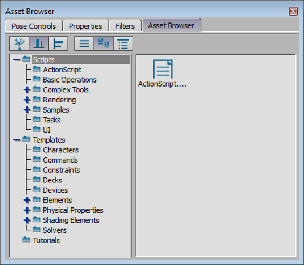The height and width of the screenshot is (265, 304).
Task: Collapse the Templates folder
Action: pyautogui.click(x=17, y=140)
